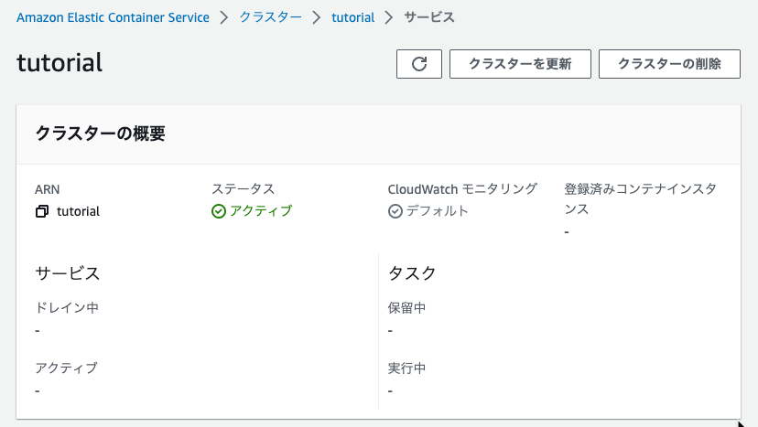Click the chevron after Amazon Elastic Container Service

point(223,18)
